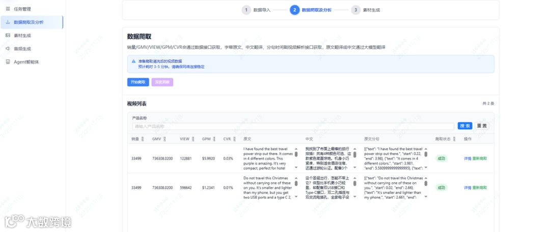Open 详情 for the 596642 views row

click(x=468, y=187)
